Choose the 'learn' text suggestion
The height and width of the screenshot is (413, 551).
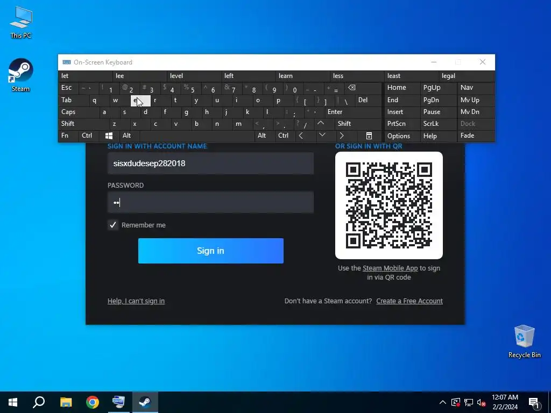[x=303, y=76]
